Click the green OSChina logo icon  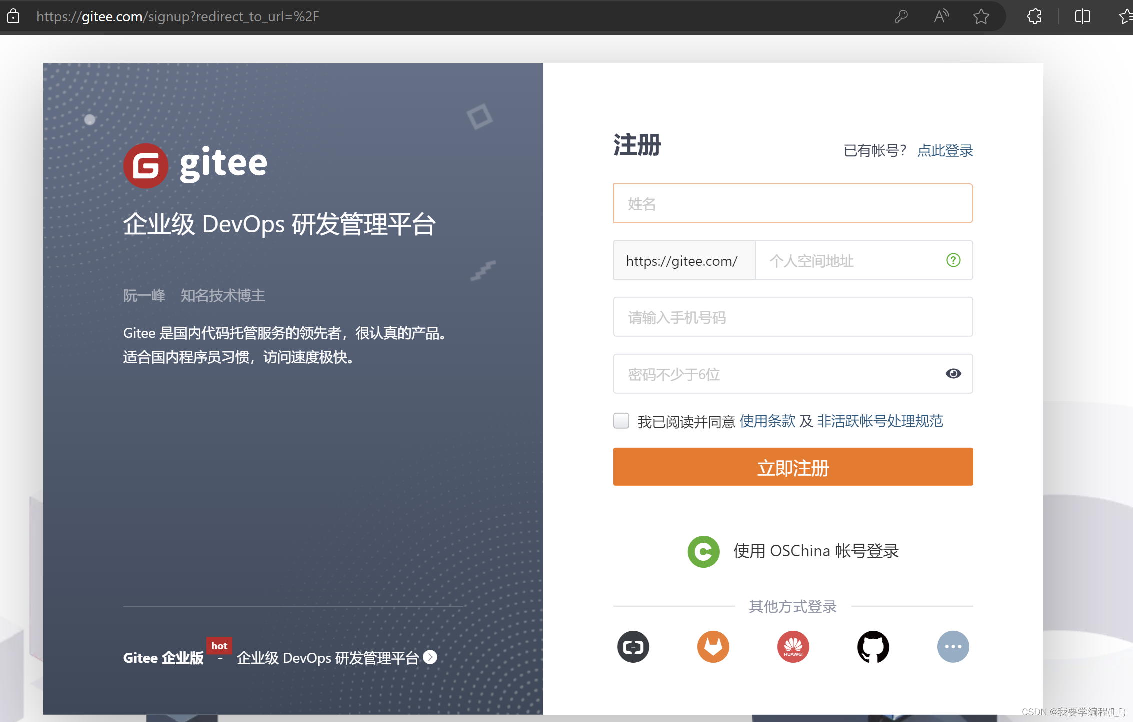(703, 551)
